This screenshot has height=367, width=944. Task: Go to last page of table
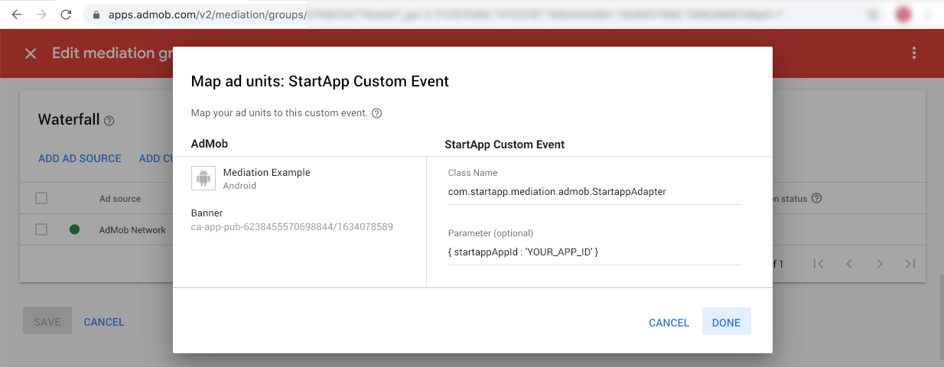pyautogui.click(x=910, y=264)
